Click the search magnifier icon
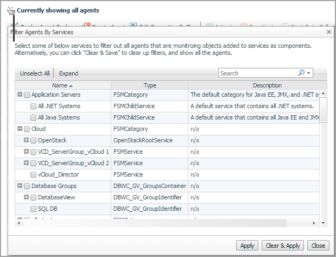The image size is (336, 257). coord(302,73)
